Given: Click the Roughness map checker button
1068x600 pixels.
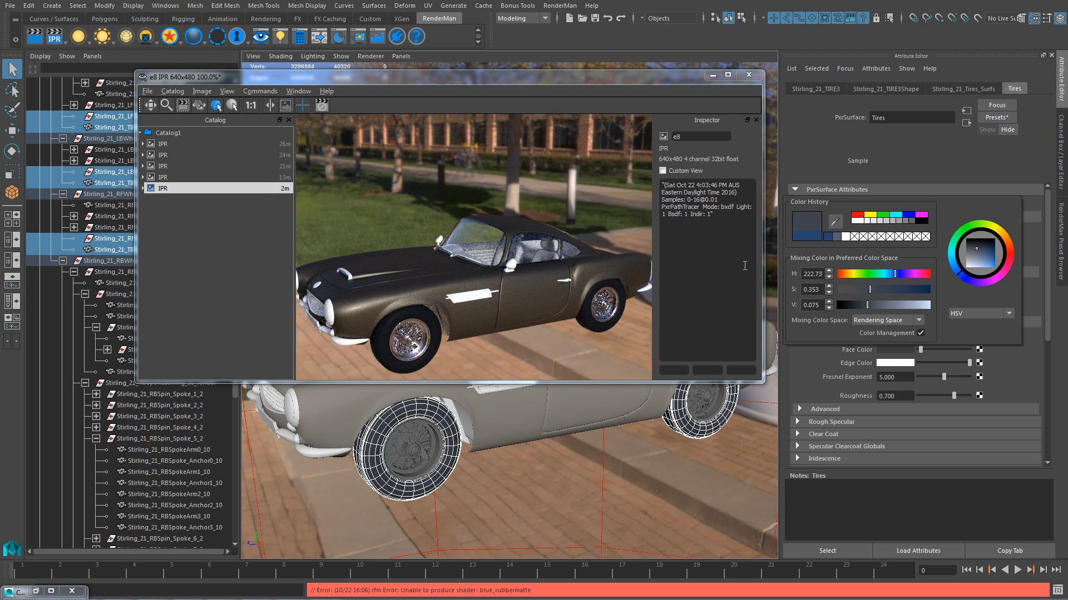Looking at the screenshot, I should pos(980,396).
